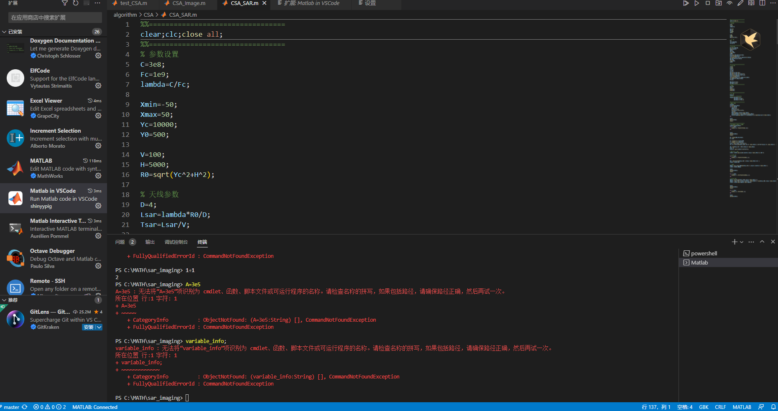Viewport: 778px width, 411px height.
Task: Switch to the CSA_Image.m tab
Action: coord(186,3)
